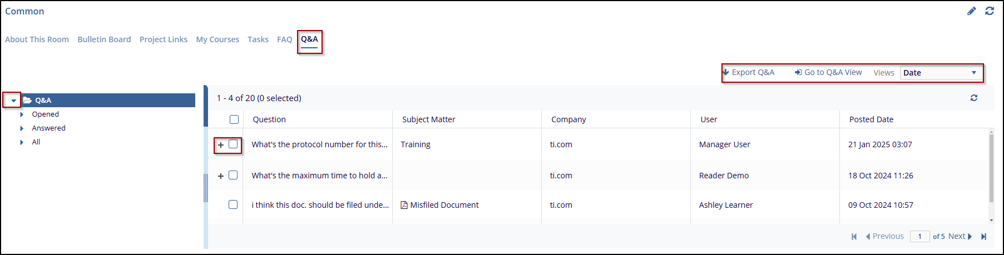Click Export Q&A

click(749, 72)
